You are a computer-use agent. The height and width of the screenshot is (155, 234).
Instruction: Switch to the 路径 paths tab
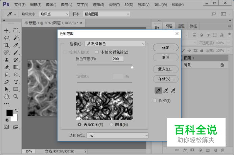tap(193, 26)
